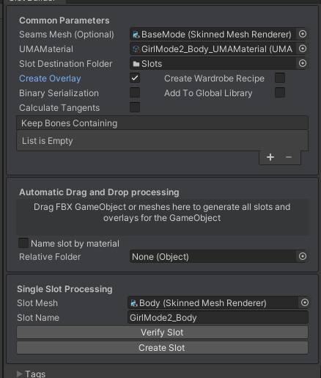Remove entry from Keep Bones Containing list
Viewport: 321px width, 378px height.
pos(289,157)
